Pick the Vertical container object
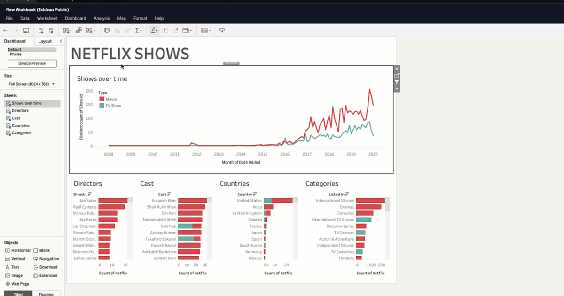 click(15, 259)
